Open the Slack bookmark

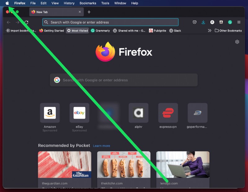[x=175, y=31]
